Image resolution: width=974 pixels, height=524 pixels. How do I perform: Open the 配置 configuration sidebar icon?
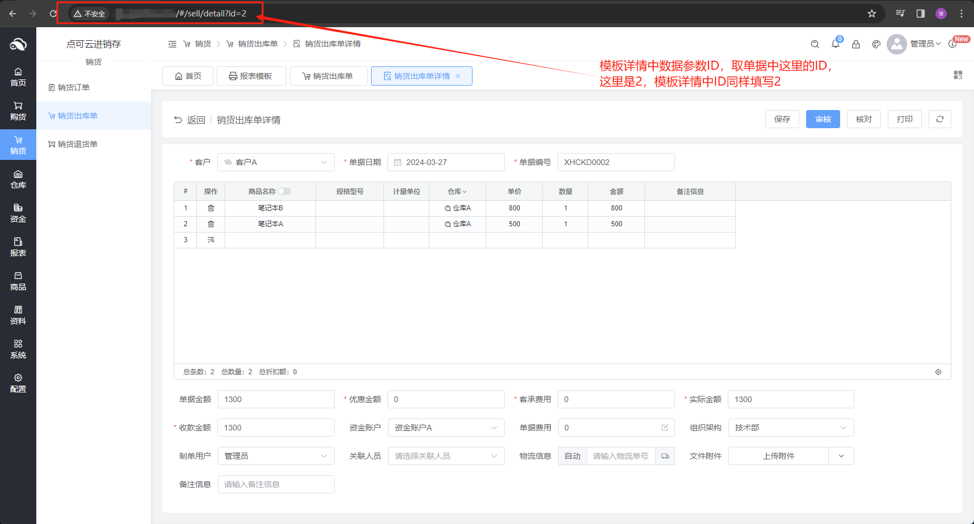point(18,383)
